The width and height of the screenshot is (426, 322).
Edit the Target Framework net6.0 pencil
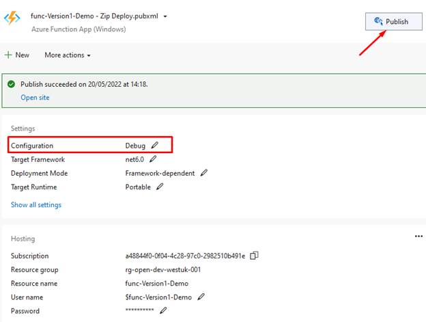pyautogui.click(x=153, y=159)
